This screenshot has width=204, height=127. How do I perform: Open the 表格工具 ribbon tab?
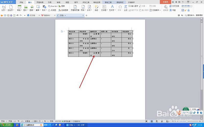[108, 2]
